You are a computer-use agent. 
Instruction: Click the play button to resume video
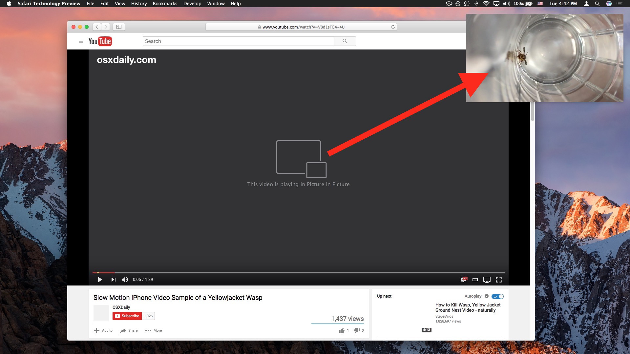click(x=99, y=279)
